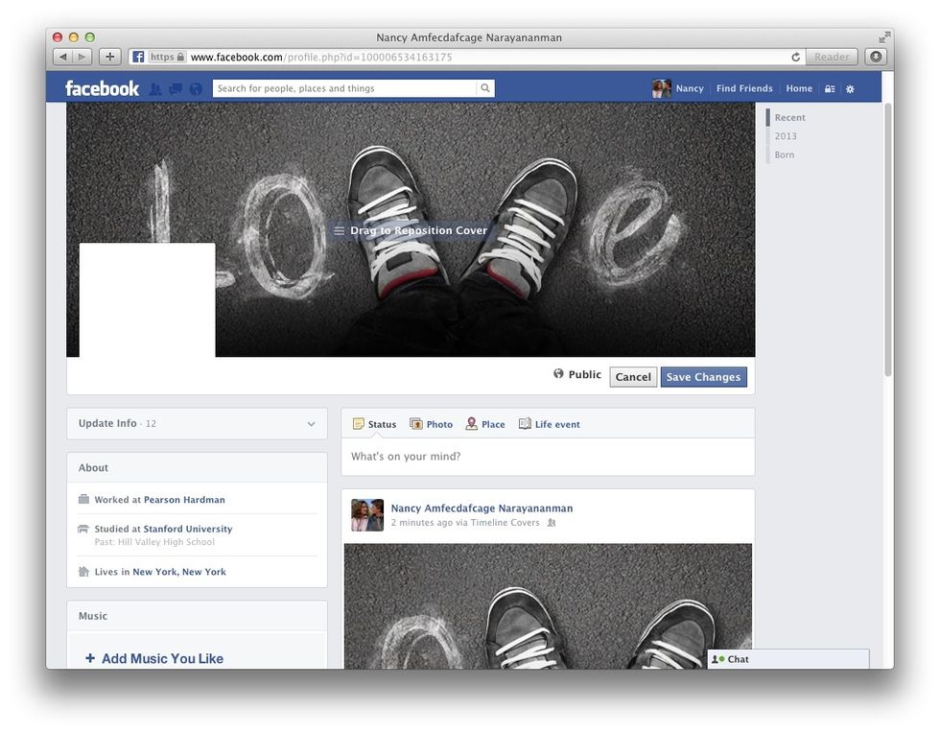Open the Public audience selector
The height and width of the screenshot is (733, 940).
click(576, 374)
